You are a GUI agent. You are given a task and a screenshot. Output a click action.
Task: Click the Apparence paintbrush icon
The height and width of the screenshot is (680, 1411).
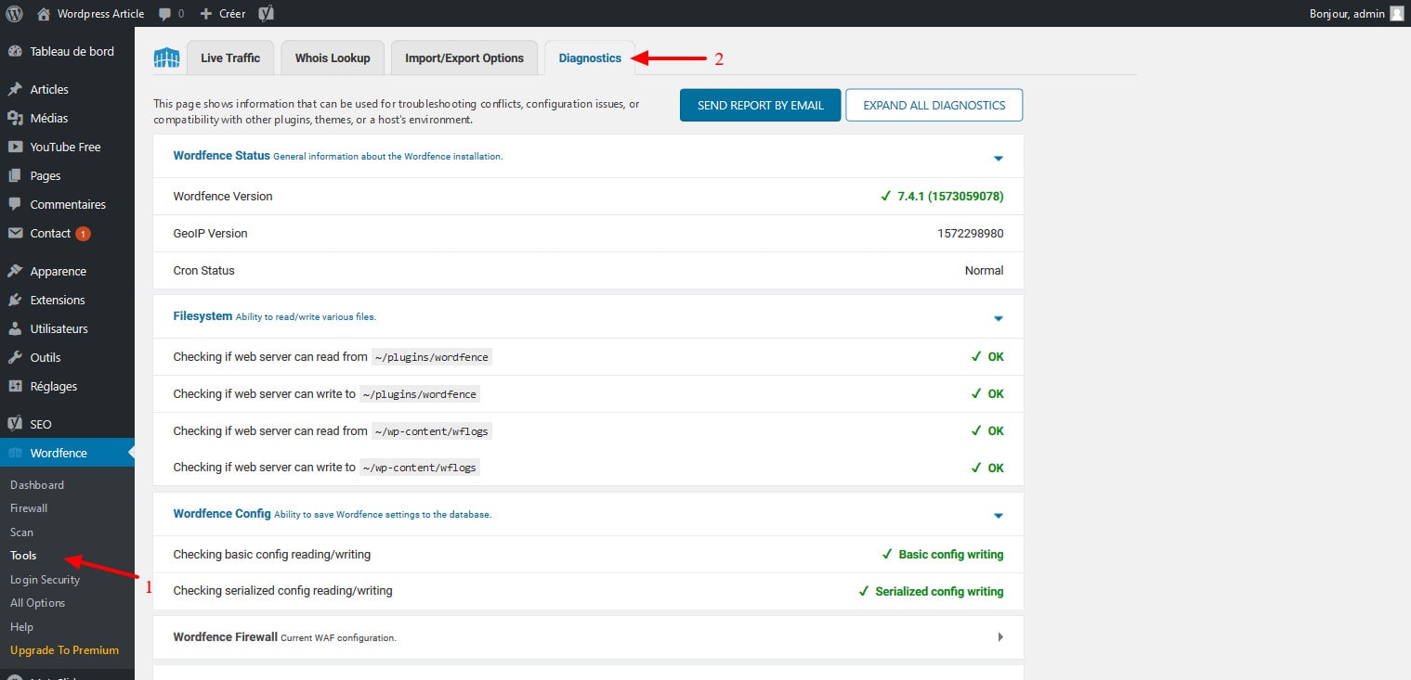(15, 272)
